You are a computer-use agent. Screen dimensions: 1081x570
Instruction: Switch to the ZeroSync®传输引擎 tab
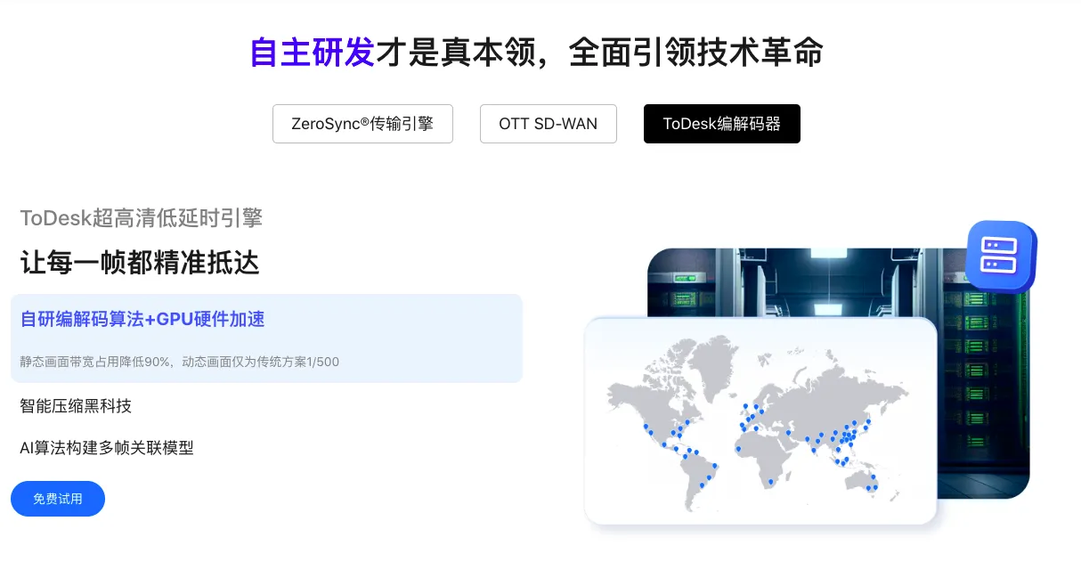click(362, 124)
